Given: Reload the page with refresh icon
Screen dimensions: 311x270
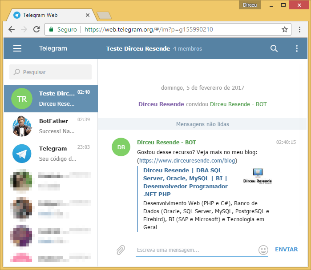Looking at the screenshot, I should (36, 29).
